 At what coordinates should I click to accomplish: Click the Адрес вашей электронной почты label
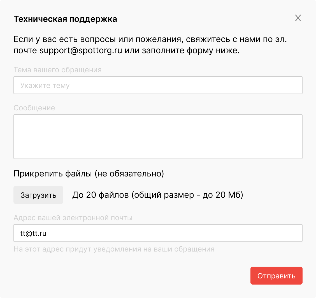73,218
